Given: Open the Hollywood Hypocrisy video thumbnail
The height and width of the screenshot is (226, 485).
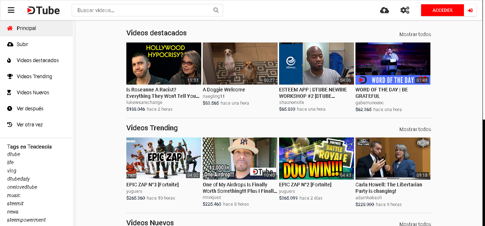Looking at the screenshot, I should pos(164,64).
